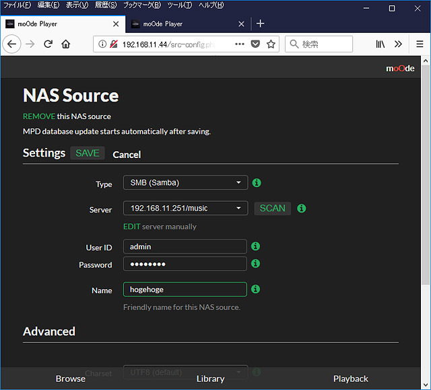431x390 pixels.
Task: Open page actions three-dot menu
Action: [240, 44]
